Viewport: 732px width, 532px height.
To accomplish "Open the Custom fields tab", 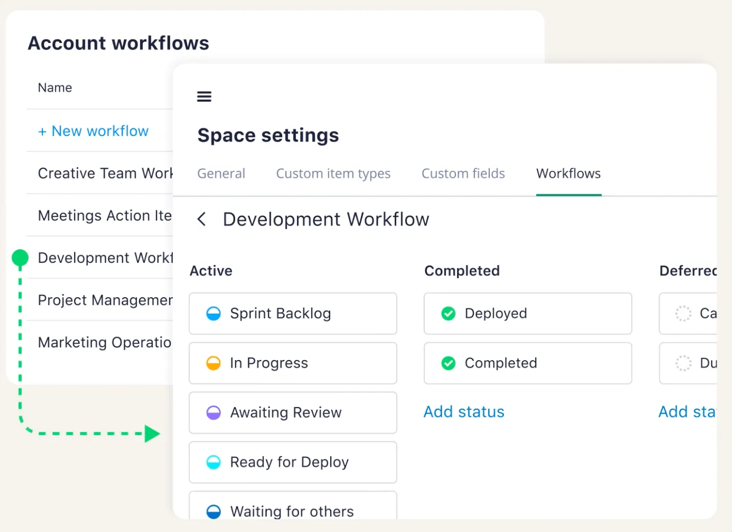I will (463, 174).
